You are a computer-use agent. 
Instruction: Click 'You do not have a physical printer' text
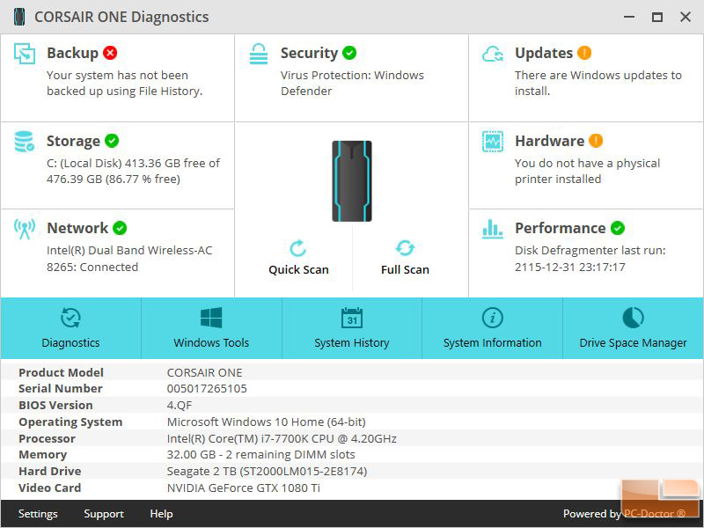point(587,171)
